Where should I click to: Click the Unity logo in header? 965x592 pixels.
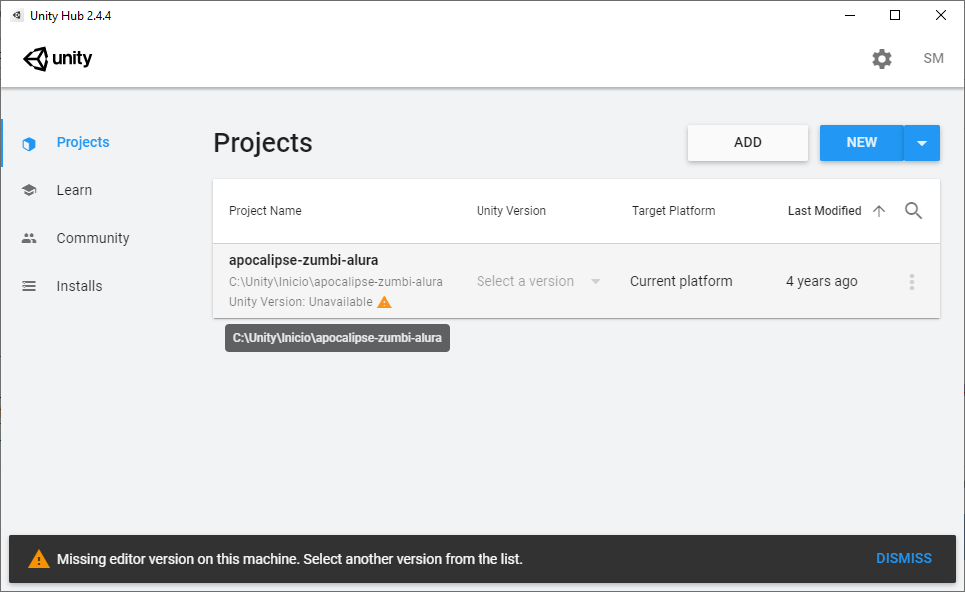57,58
